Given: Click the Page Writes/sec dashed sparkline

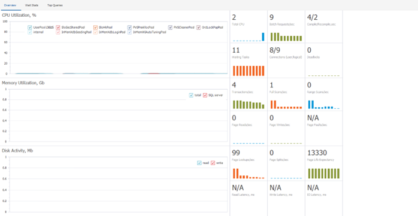Looking at the screenshot, I should click(x=286, y=143).
